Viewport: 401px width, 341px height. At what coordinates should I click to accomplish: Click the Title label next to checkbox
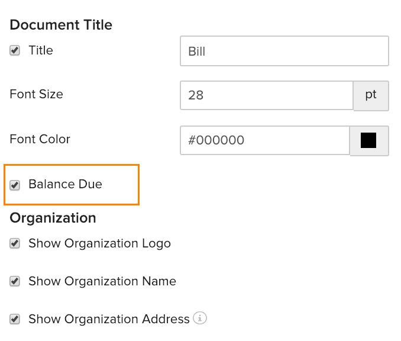(40, 50)
